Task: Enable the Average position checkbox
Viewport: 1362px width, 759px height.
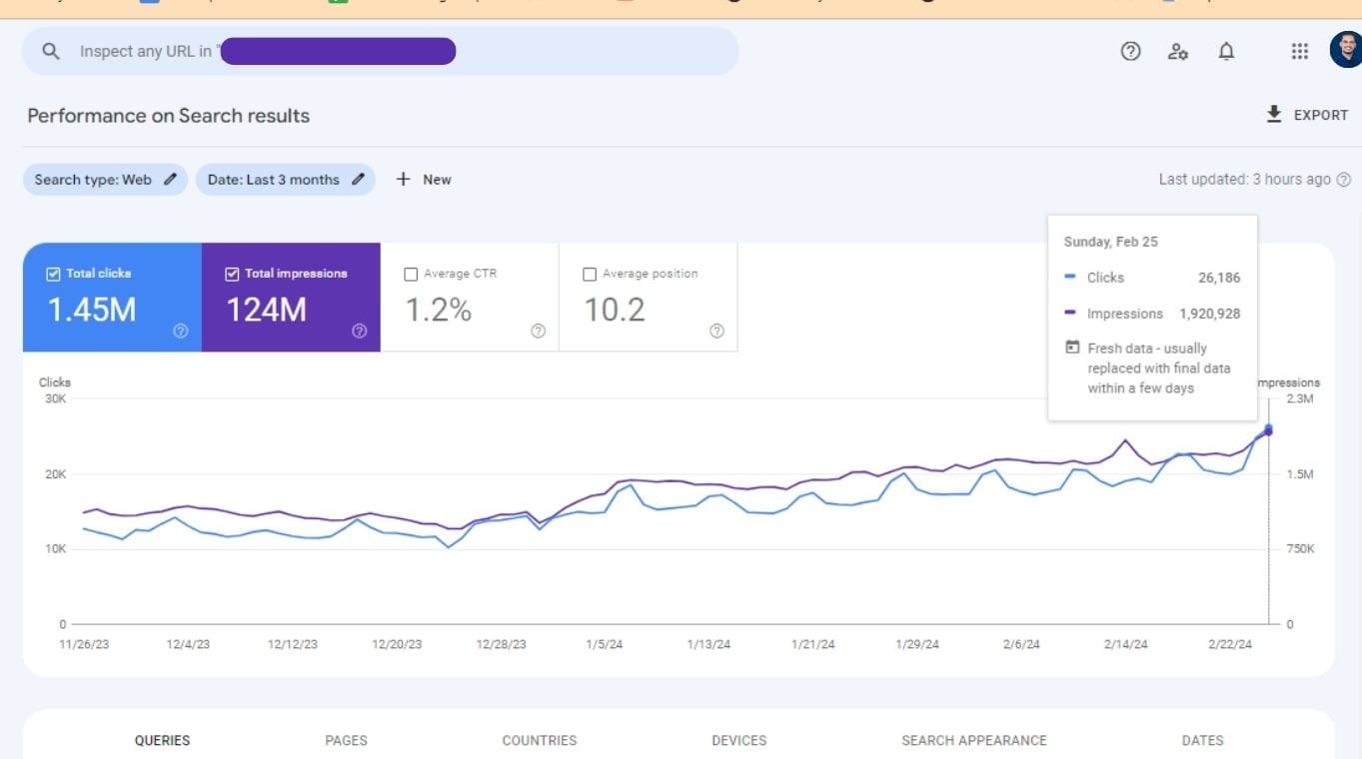Action: 589,273
